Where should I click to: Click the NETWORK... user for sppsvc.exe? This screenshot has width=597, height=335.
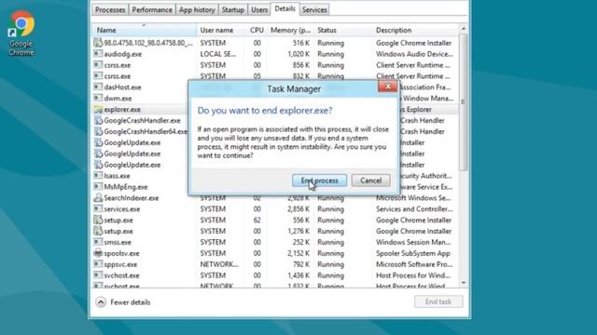(219, 264)
